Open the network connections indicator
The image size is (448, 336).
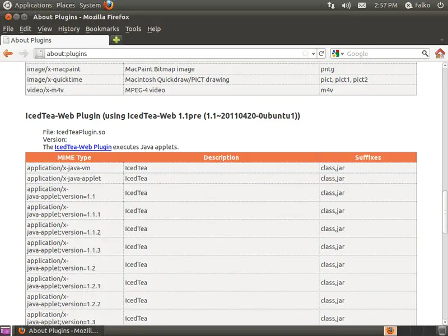(x=331, y=5)
